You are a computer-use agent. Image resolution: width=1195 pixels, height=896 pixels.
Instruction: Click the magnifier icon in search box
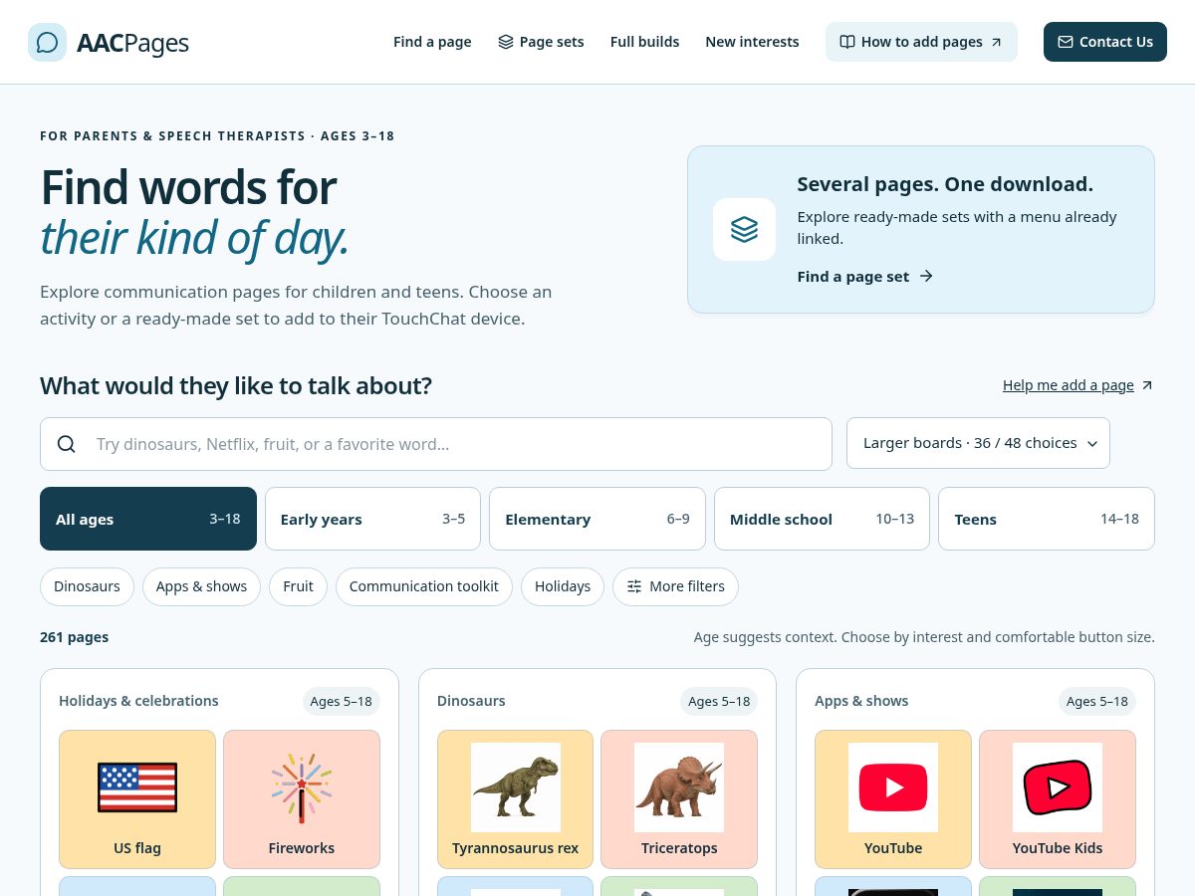[x=67, y=444]
